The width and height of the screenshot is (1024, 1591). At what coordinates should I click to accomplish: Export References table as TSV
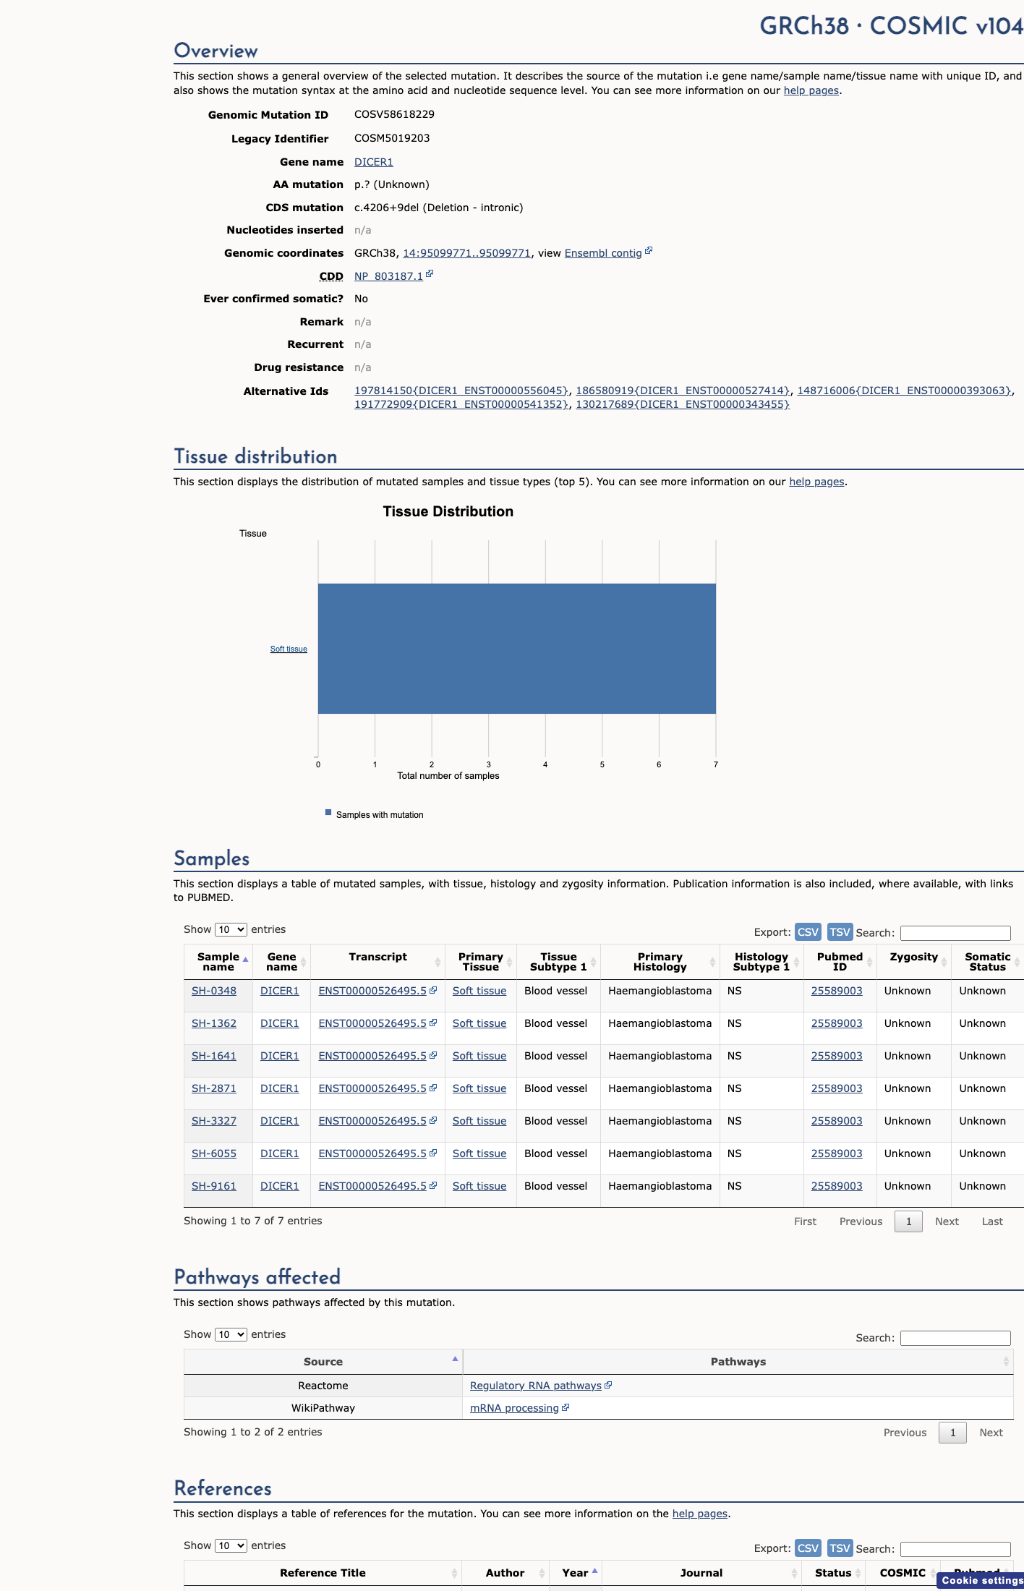point(840,1548)
